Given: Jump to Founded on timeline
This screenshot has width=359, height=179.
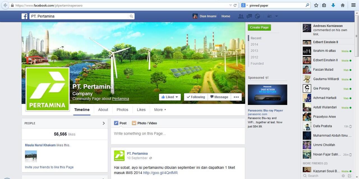Looking at the screenshot, I should click(257, 63).
